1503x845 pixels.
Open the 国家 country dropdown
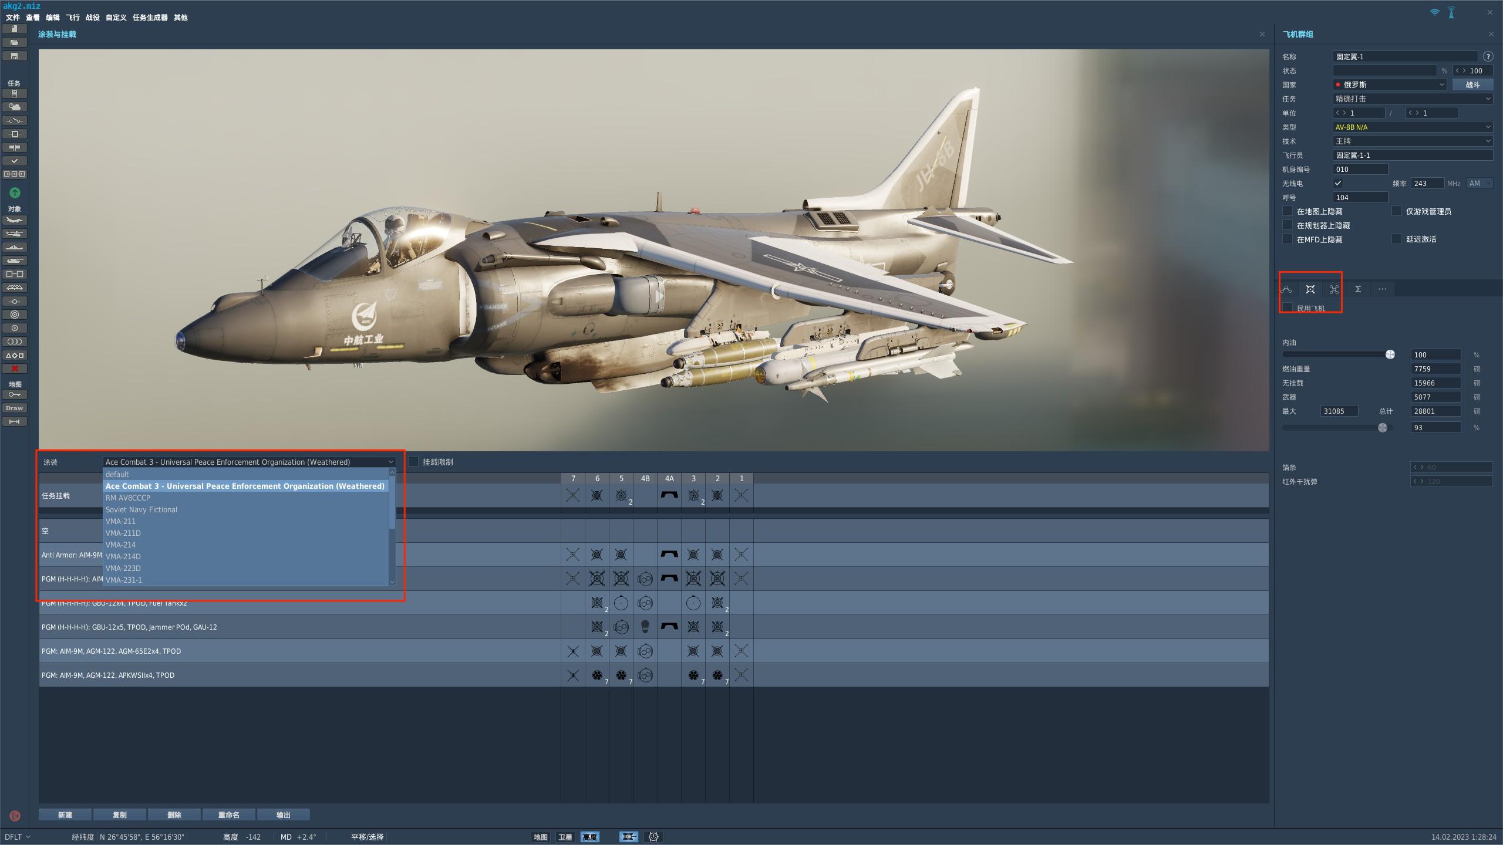[1390, 84]
